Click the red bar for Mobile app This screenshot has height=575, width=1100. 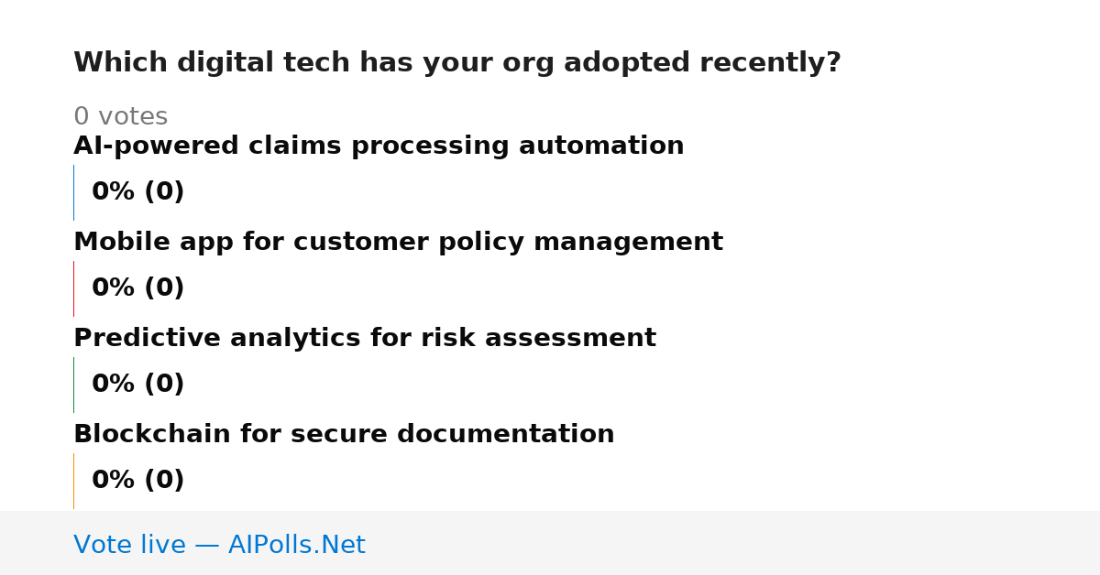[73, 288]
